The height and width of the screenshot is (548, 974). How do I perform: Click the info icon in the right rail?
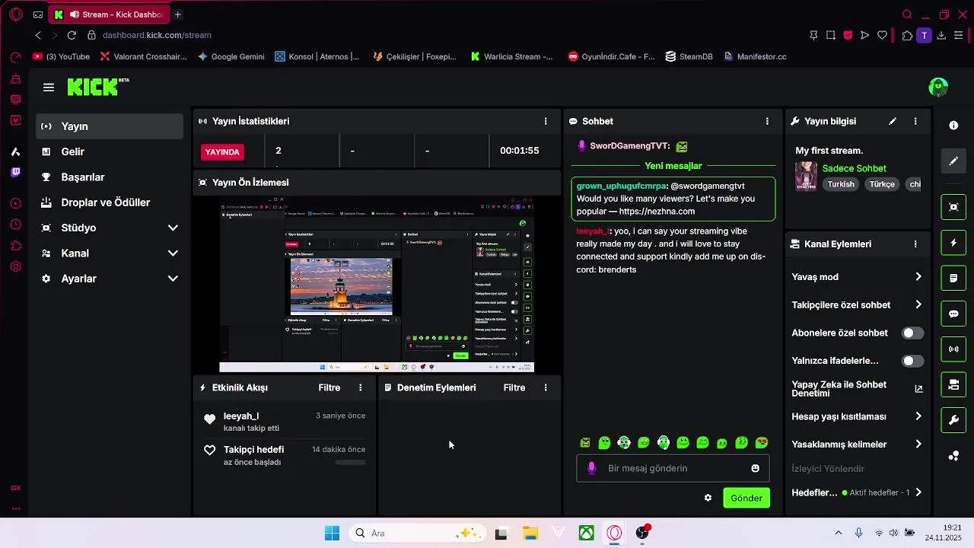(953, 126)
